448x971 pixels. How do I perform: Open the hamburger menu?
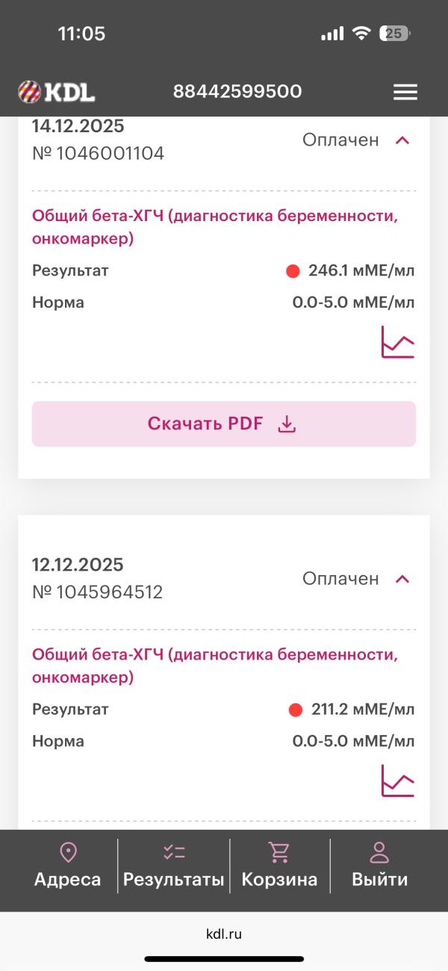(405, 92)
